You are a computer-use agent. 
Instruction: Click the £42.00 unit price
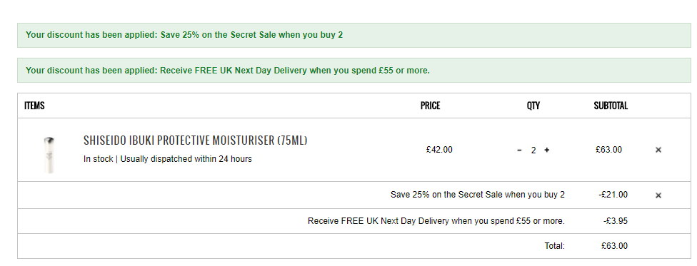439,150
